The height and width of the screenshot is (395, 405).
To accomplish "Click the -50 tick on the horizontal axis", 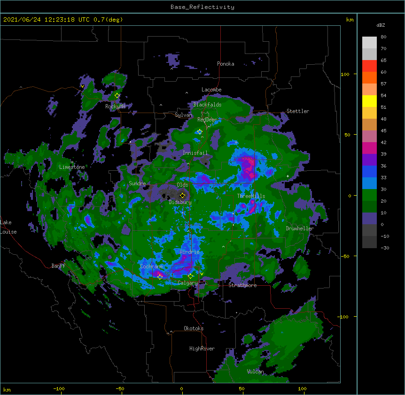I will pyautogui.click(x=120, y=389).
